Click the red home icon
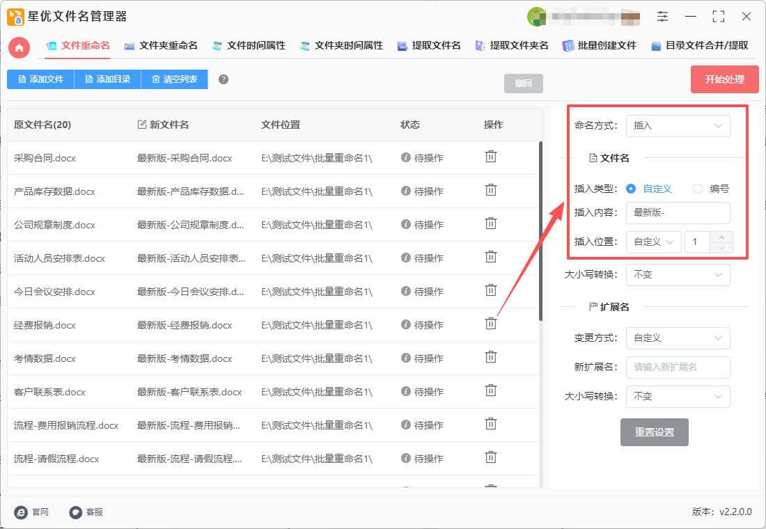The width and height of the screenshot is (766, 529). tap(19, 48)
